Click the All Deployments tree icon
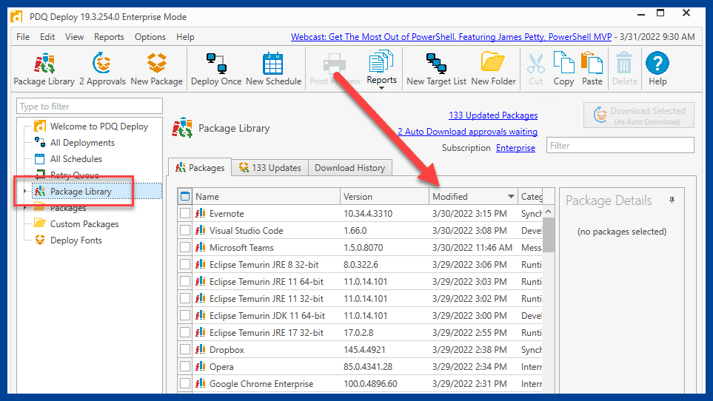 [40, 142]
